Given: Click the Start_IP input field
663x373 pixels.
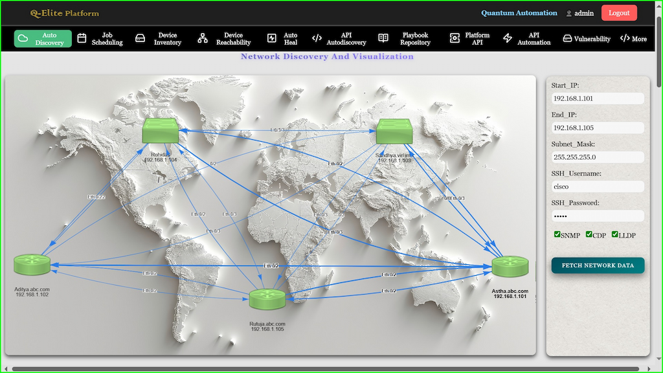Looking at the screenshot, I should pos(598,98).
